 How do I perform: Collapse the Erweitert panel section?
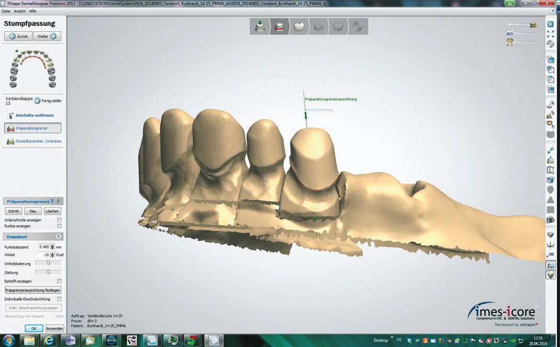coord(59,237)
